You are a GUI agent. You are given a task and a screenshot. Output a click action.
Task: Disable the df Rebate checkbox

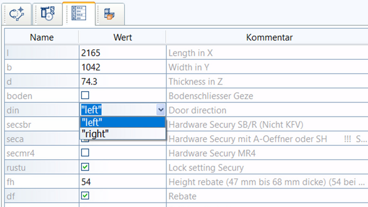pyautogui.click(x=85, y=196)
